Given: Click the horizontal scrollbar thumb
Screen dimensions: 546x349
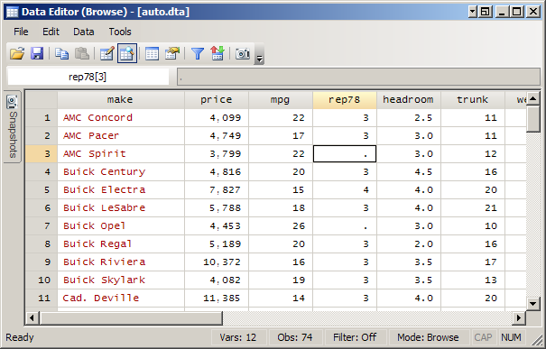Looking at the screenshot, I should (131, 317).
